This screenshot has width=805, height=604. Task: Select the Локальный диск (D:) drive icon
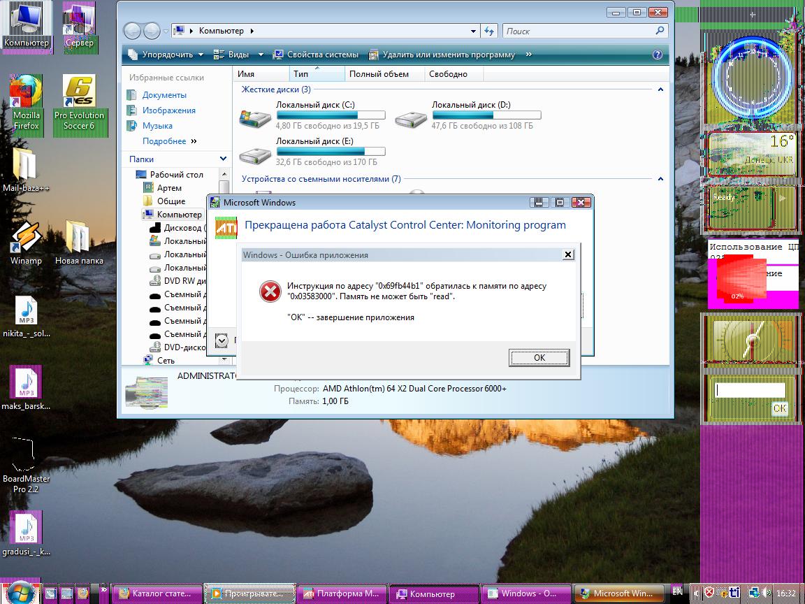[x=411, y=119]
